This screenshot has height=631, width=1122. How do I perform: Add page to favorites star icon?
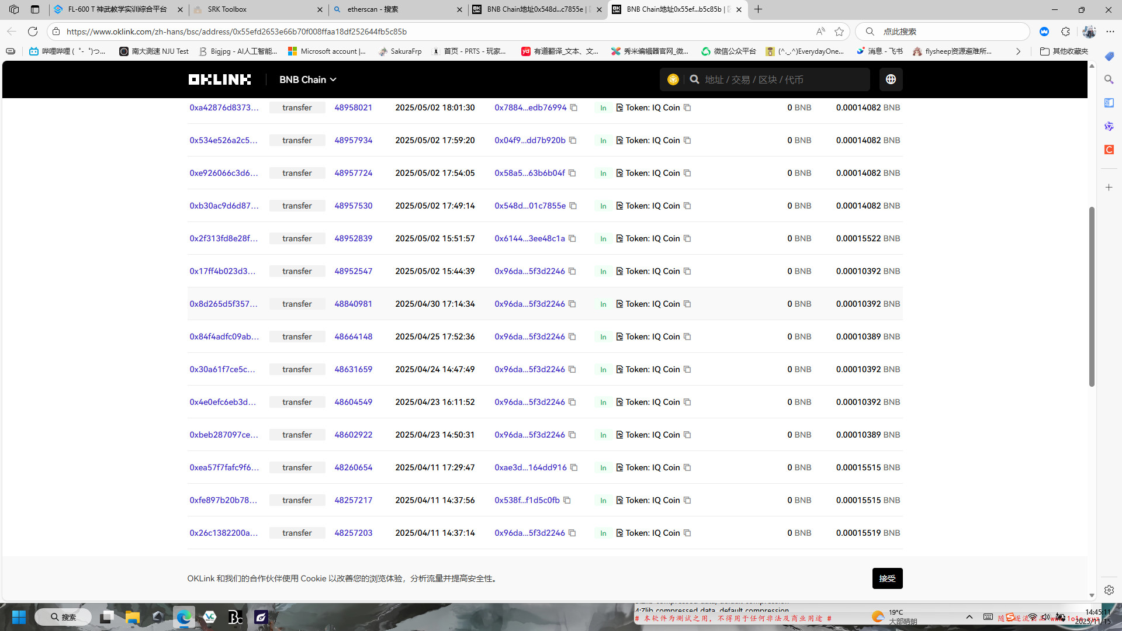[x=839, y=32]
